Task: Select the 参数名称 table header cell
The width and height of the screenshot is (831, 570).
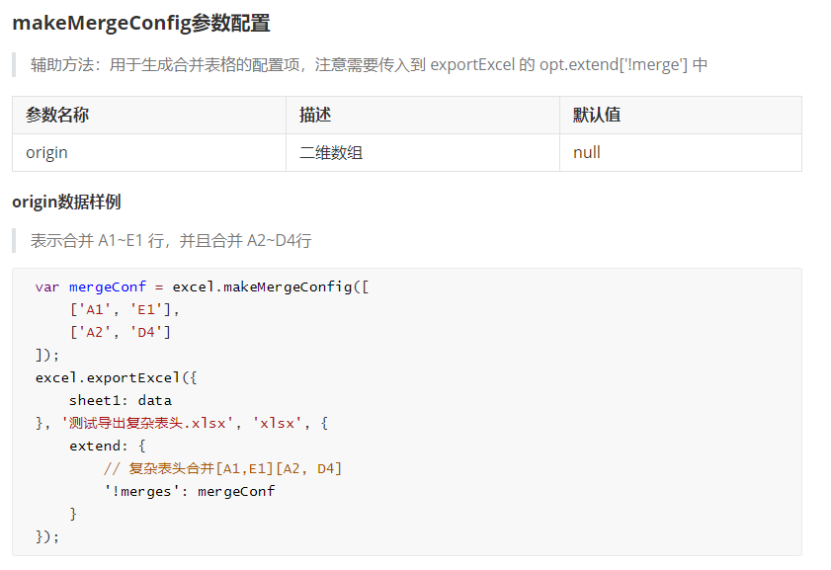Action: tap(57, 115)
